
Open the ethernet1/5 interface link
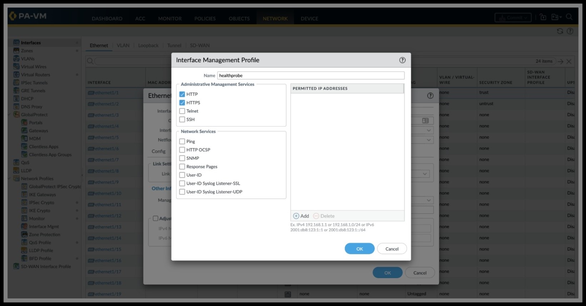107,137
